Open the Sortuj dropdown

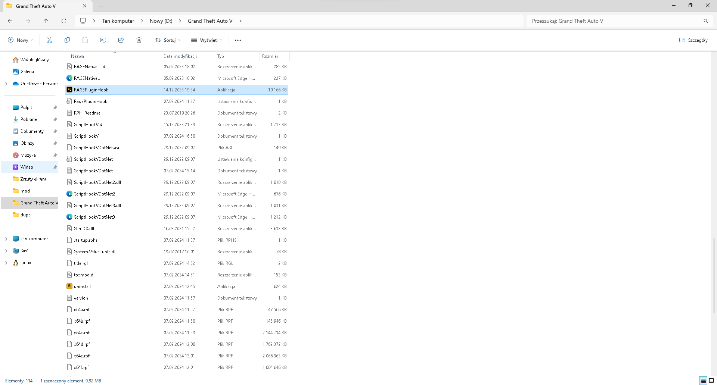pos(168,40)
